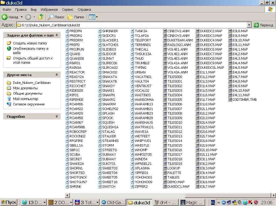Select the TILES000 file icon
Viewport: 276px width, 206px height.
165,77
